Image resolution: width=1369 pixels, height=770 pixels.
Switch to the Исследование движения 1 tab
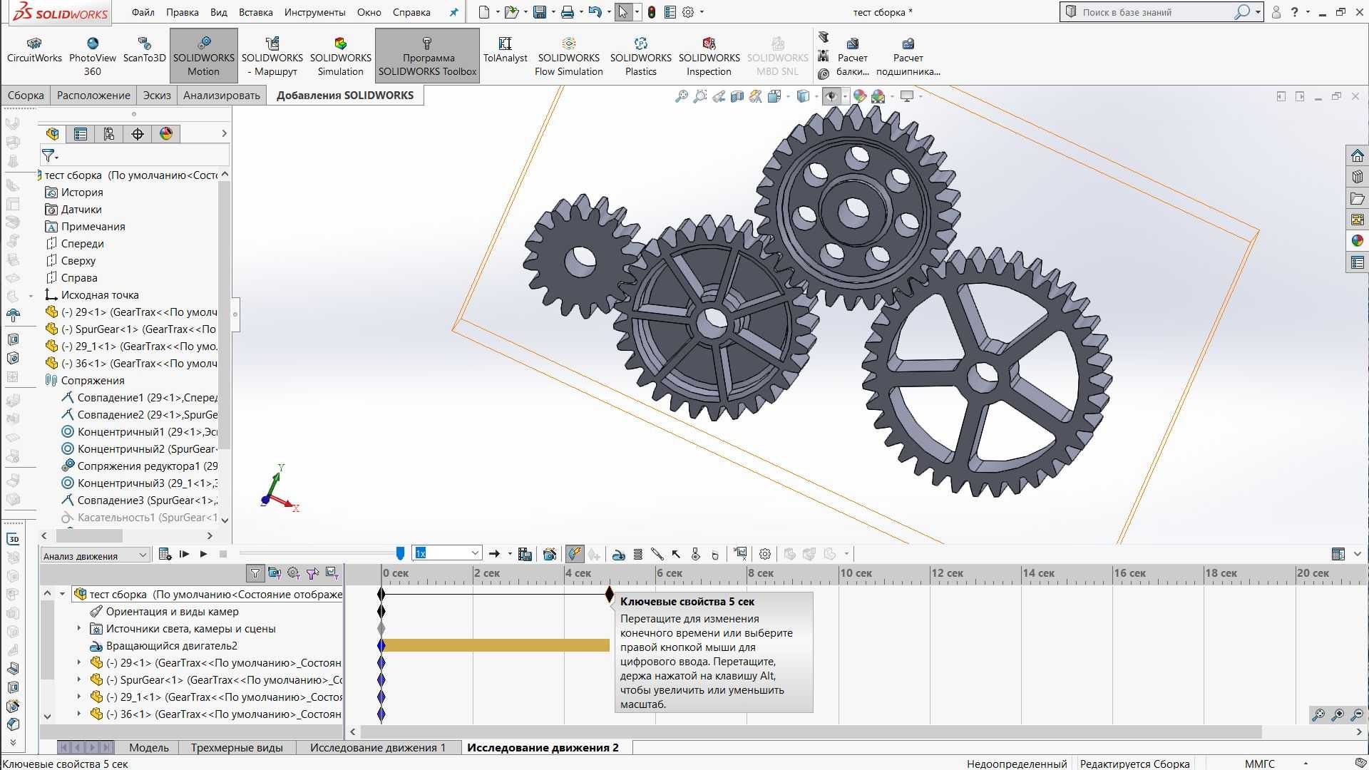click(378, 747)
